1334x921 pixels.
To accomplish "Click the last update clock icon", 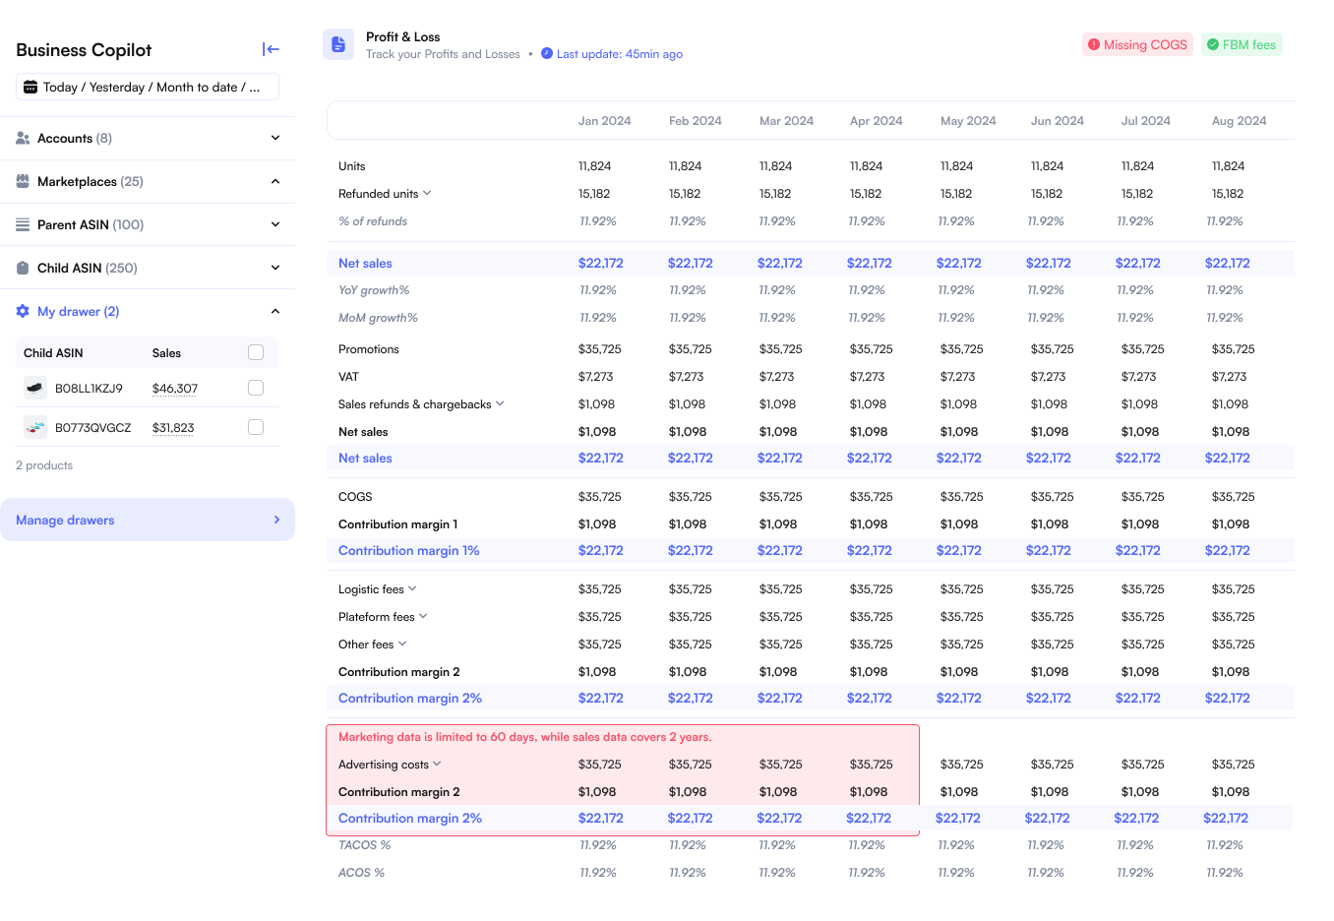I will coord(547,54).
